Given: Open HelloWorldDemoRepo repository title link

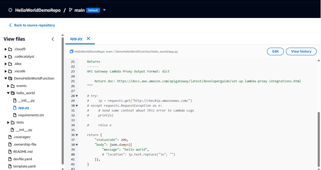Looking at the screenshot, I should point(38,10).
